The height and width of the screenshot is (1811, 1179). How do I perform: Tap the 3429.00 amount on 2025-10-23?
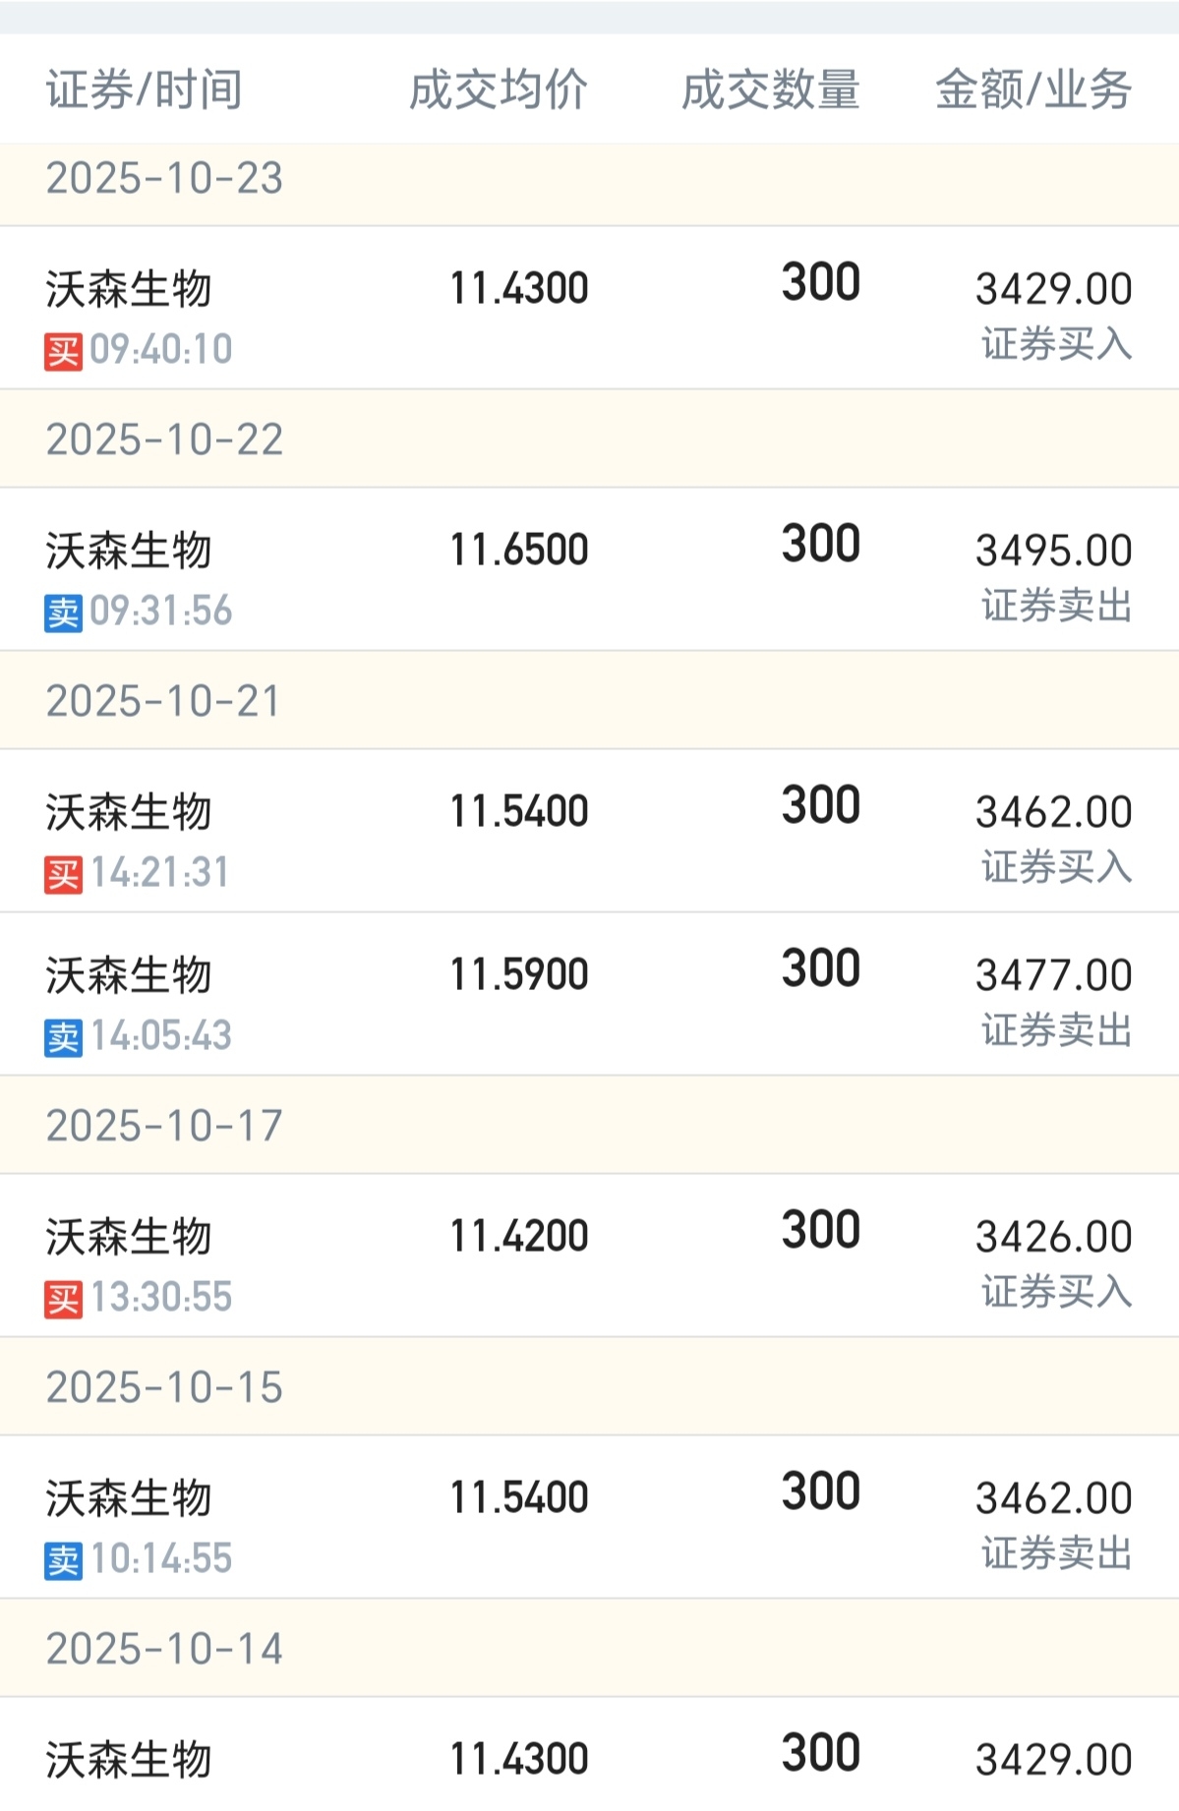coord(1053,289)
